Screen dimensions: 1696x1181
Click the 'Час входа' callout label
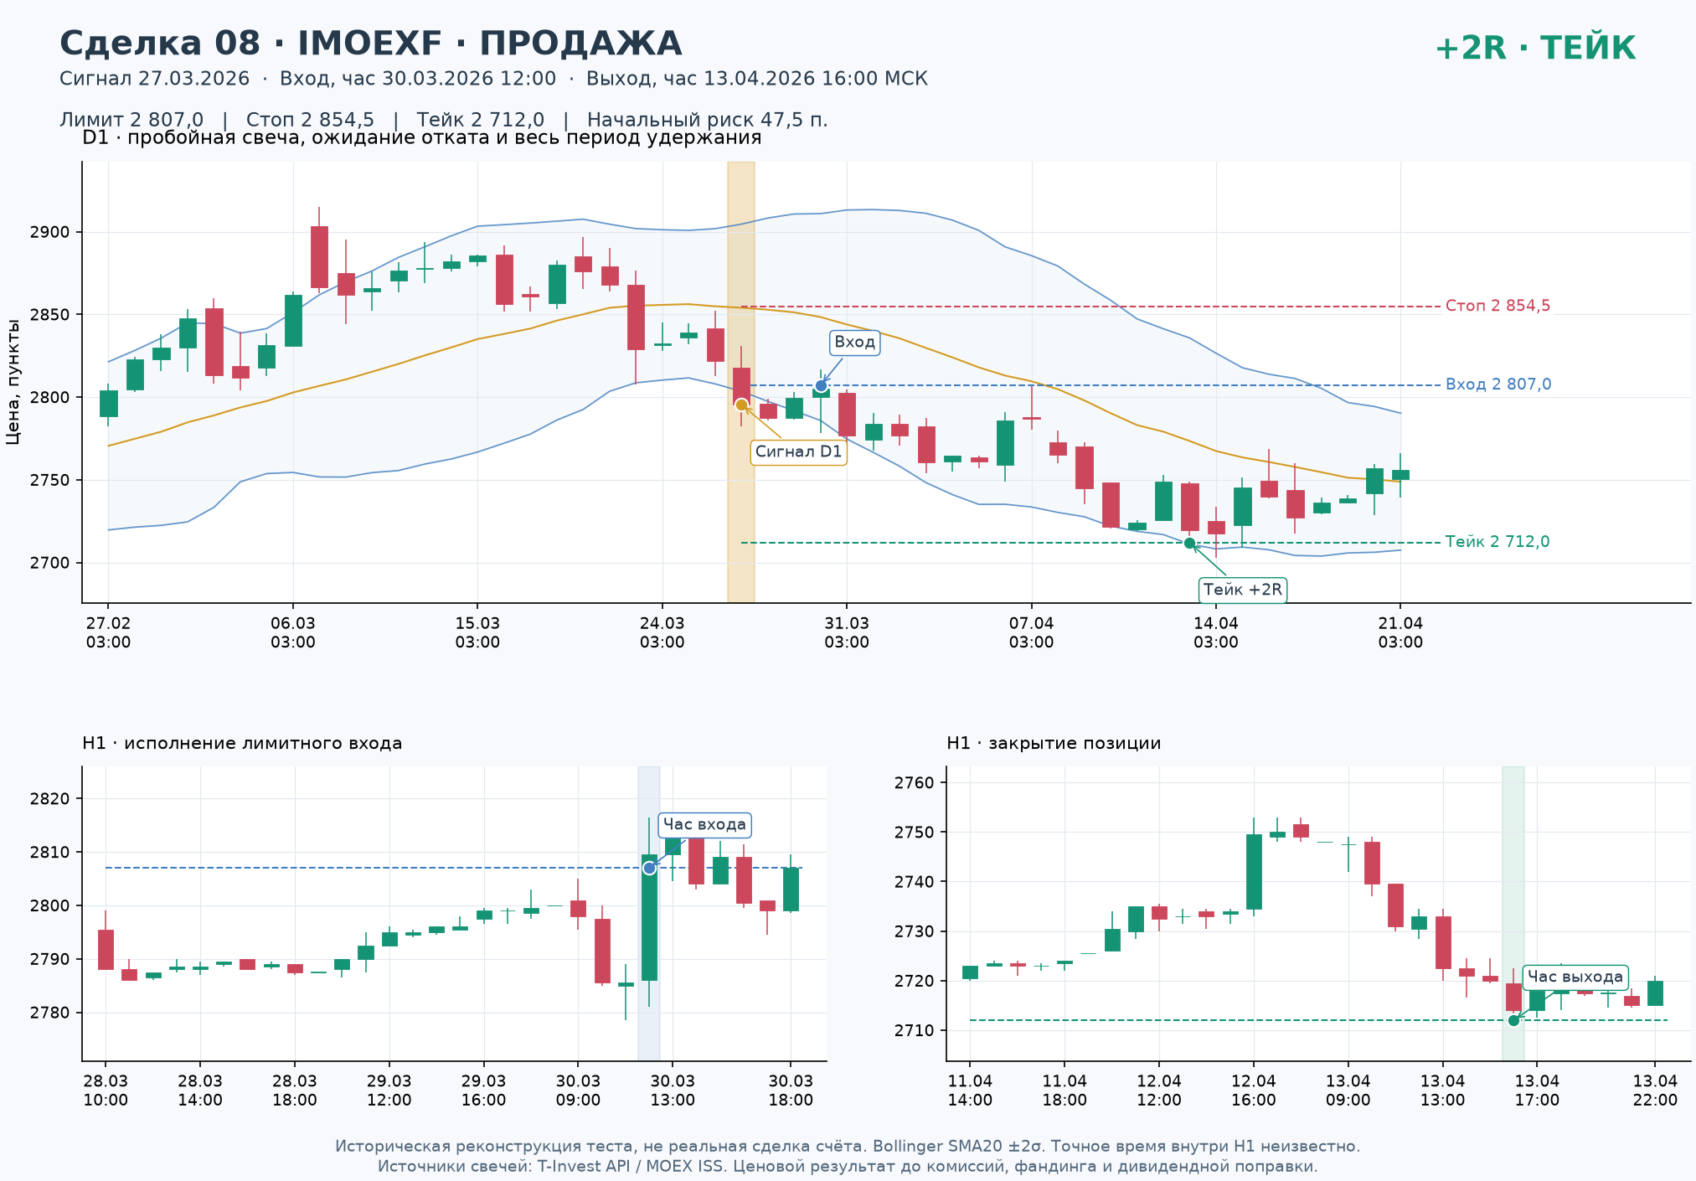tap(704, 824)
